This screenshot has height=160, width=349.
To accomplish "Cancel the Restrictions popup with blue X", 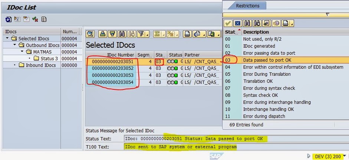I will (238, 23).
